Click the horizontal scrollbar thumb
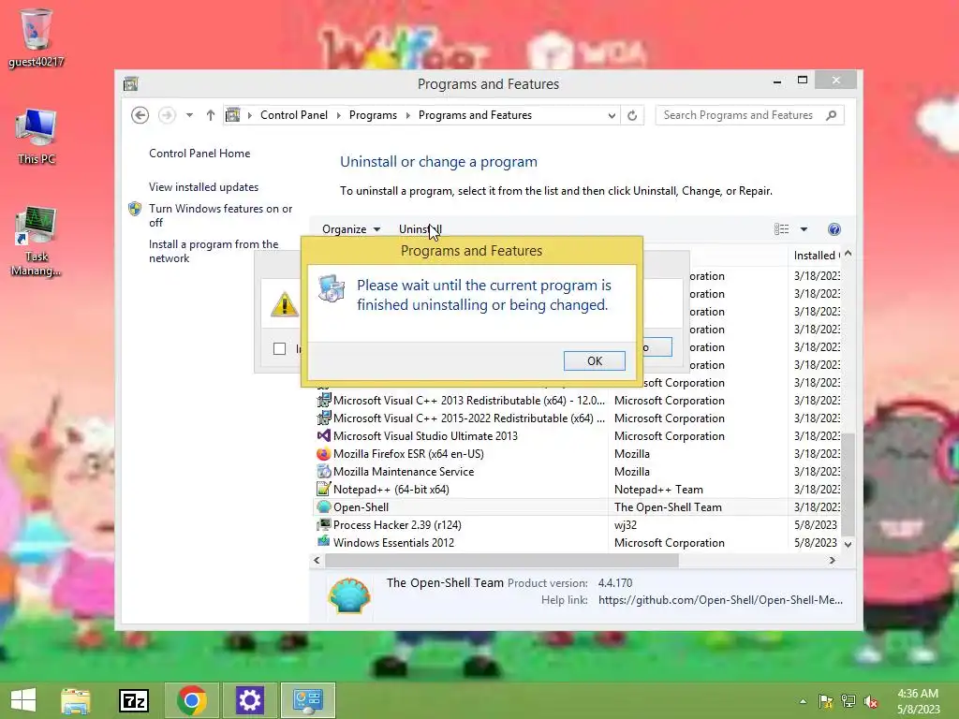The width and height of the screenshot is (959, 719). 502,560
